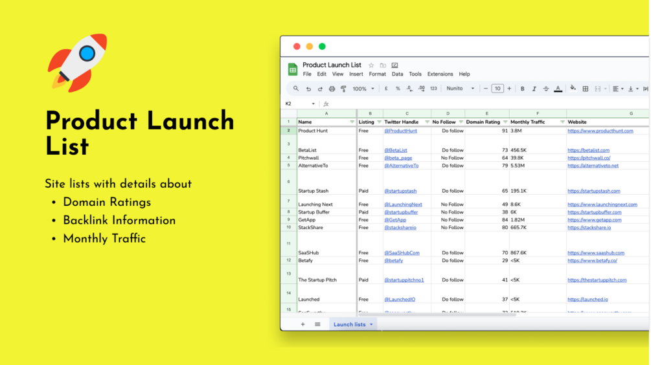Viewport: 651px width, 365px height.
Task: Open the Monthly Traffic column filter
Action: [562, 122]
